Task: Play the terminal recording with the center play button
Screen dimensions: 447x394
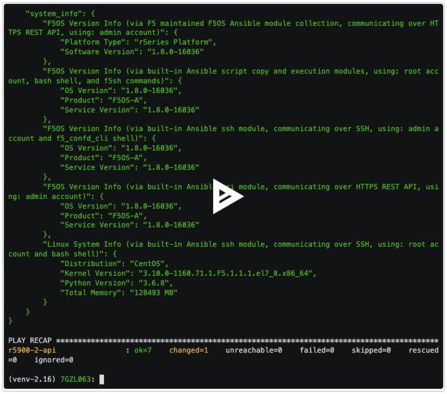Action: pyautogui.click(x=227, y=196)
